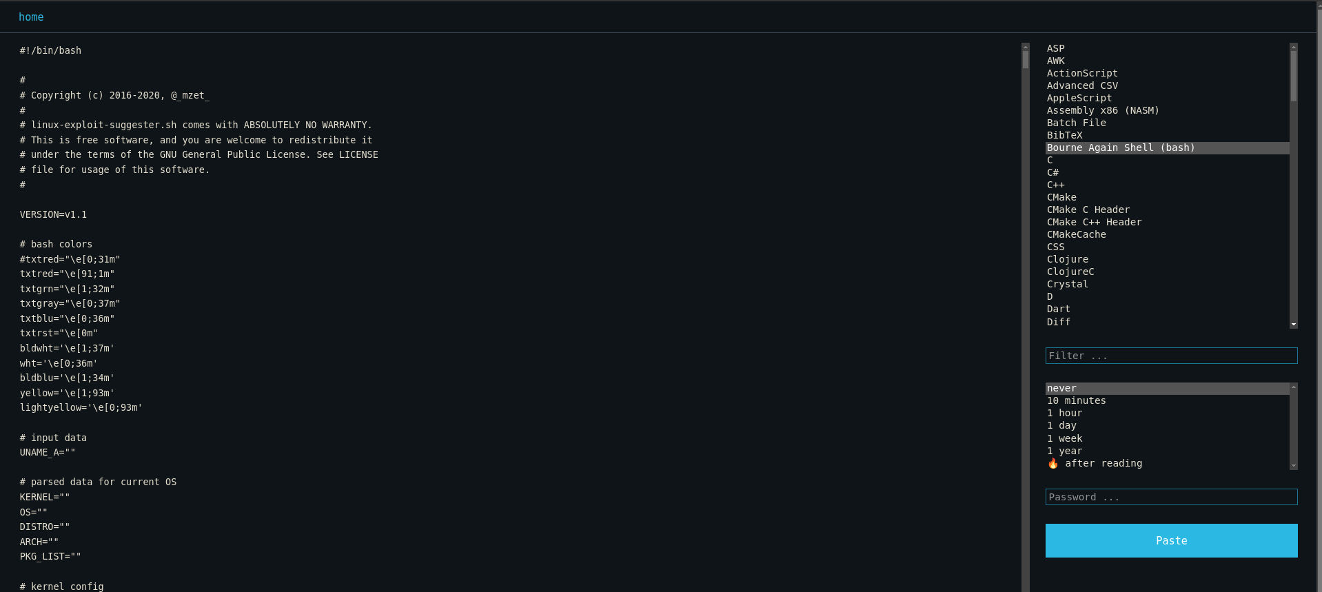Screen dimensions: 1322x592
Task: Click the language Filter input field
Action: pyautogui.click(x=1170, y=356)
